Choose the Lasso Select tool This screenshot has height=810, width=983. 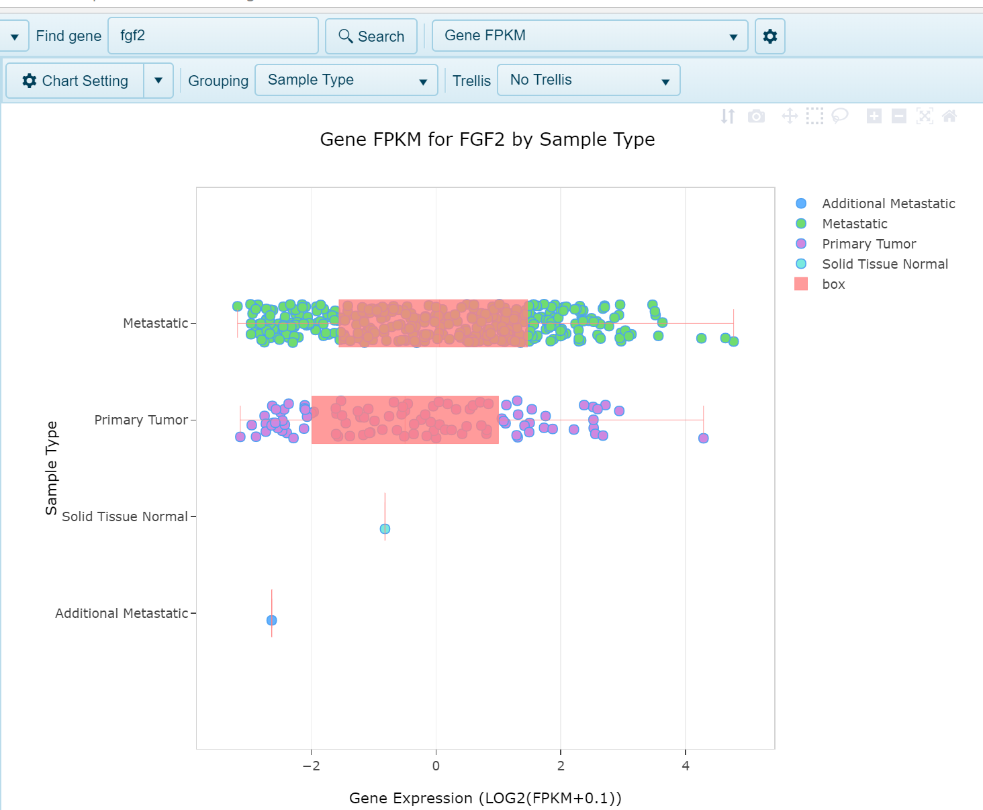[839, 116]
